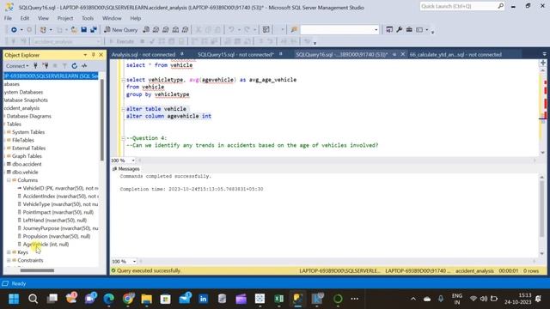Open the editor zoom 100 % dropdown
The image size is (550, 309).
133,161
